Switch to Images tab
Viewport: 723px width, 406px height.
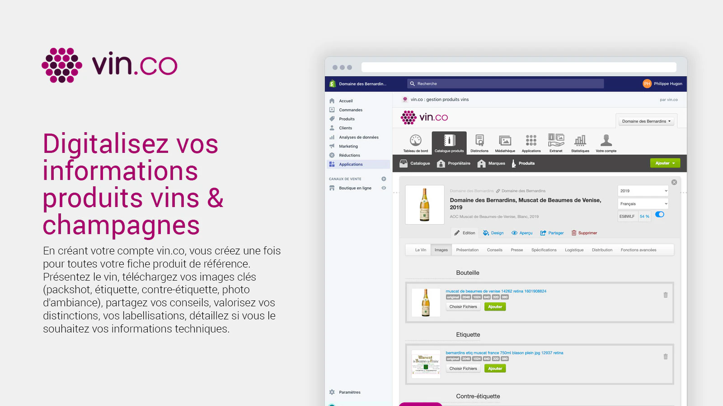coord(441,250)
